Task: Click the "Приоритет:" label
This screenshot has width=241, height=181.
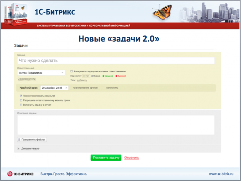Action: (76, 76)
